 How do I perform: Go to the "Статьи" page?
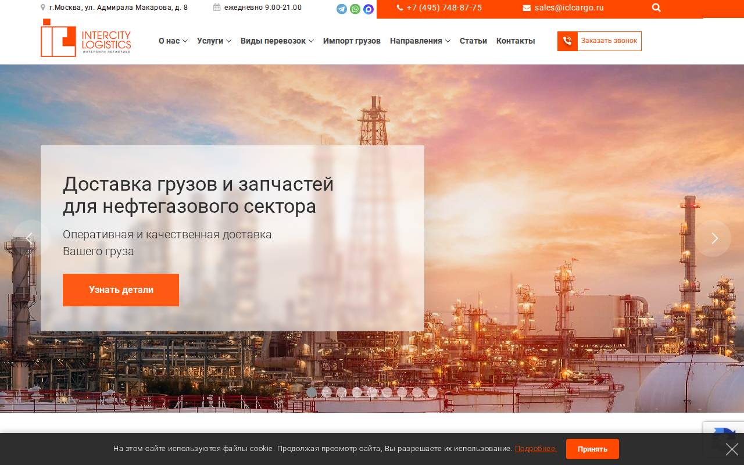click(x=473, y=41)
